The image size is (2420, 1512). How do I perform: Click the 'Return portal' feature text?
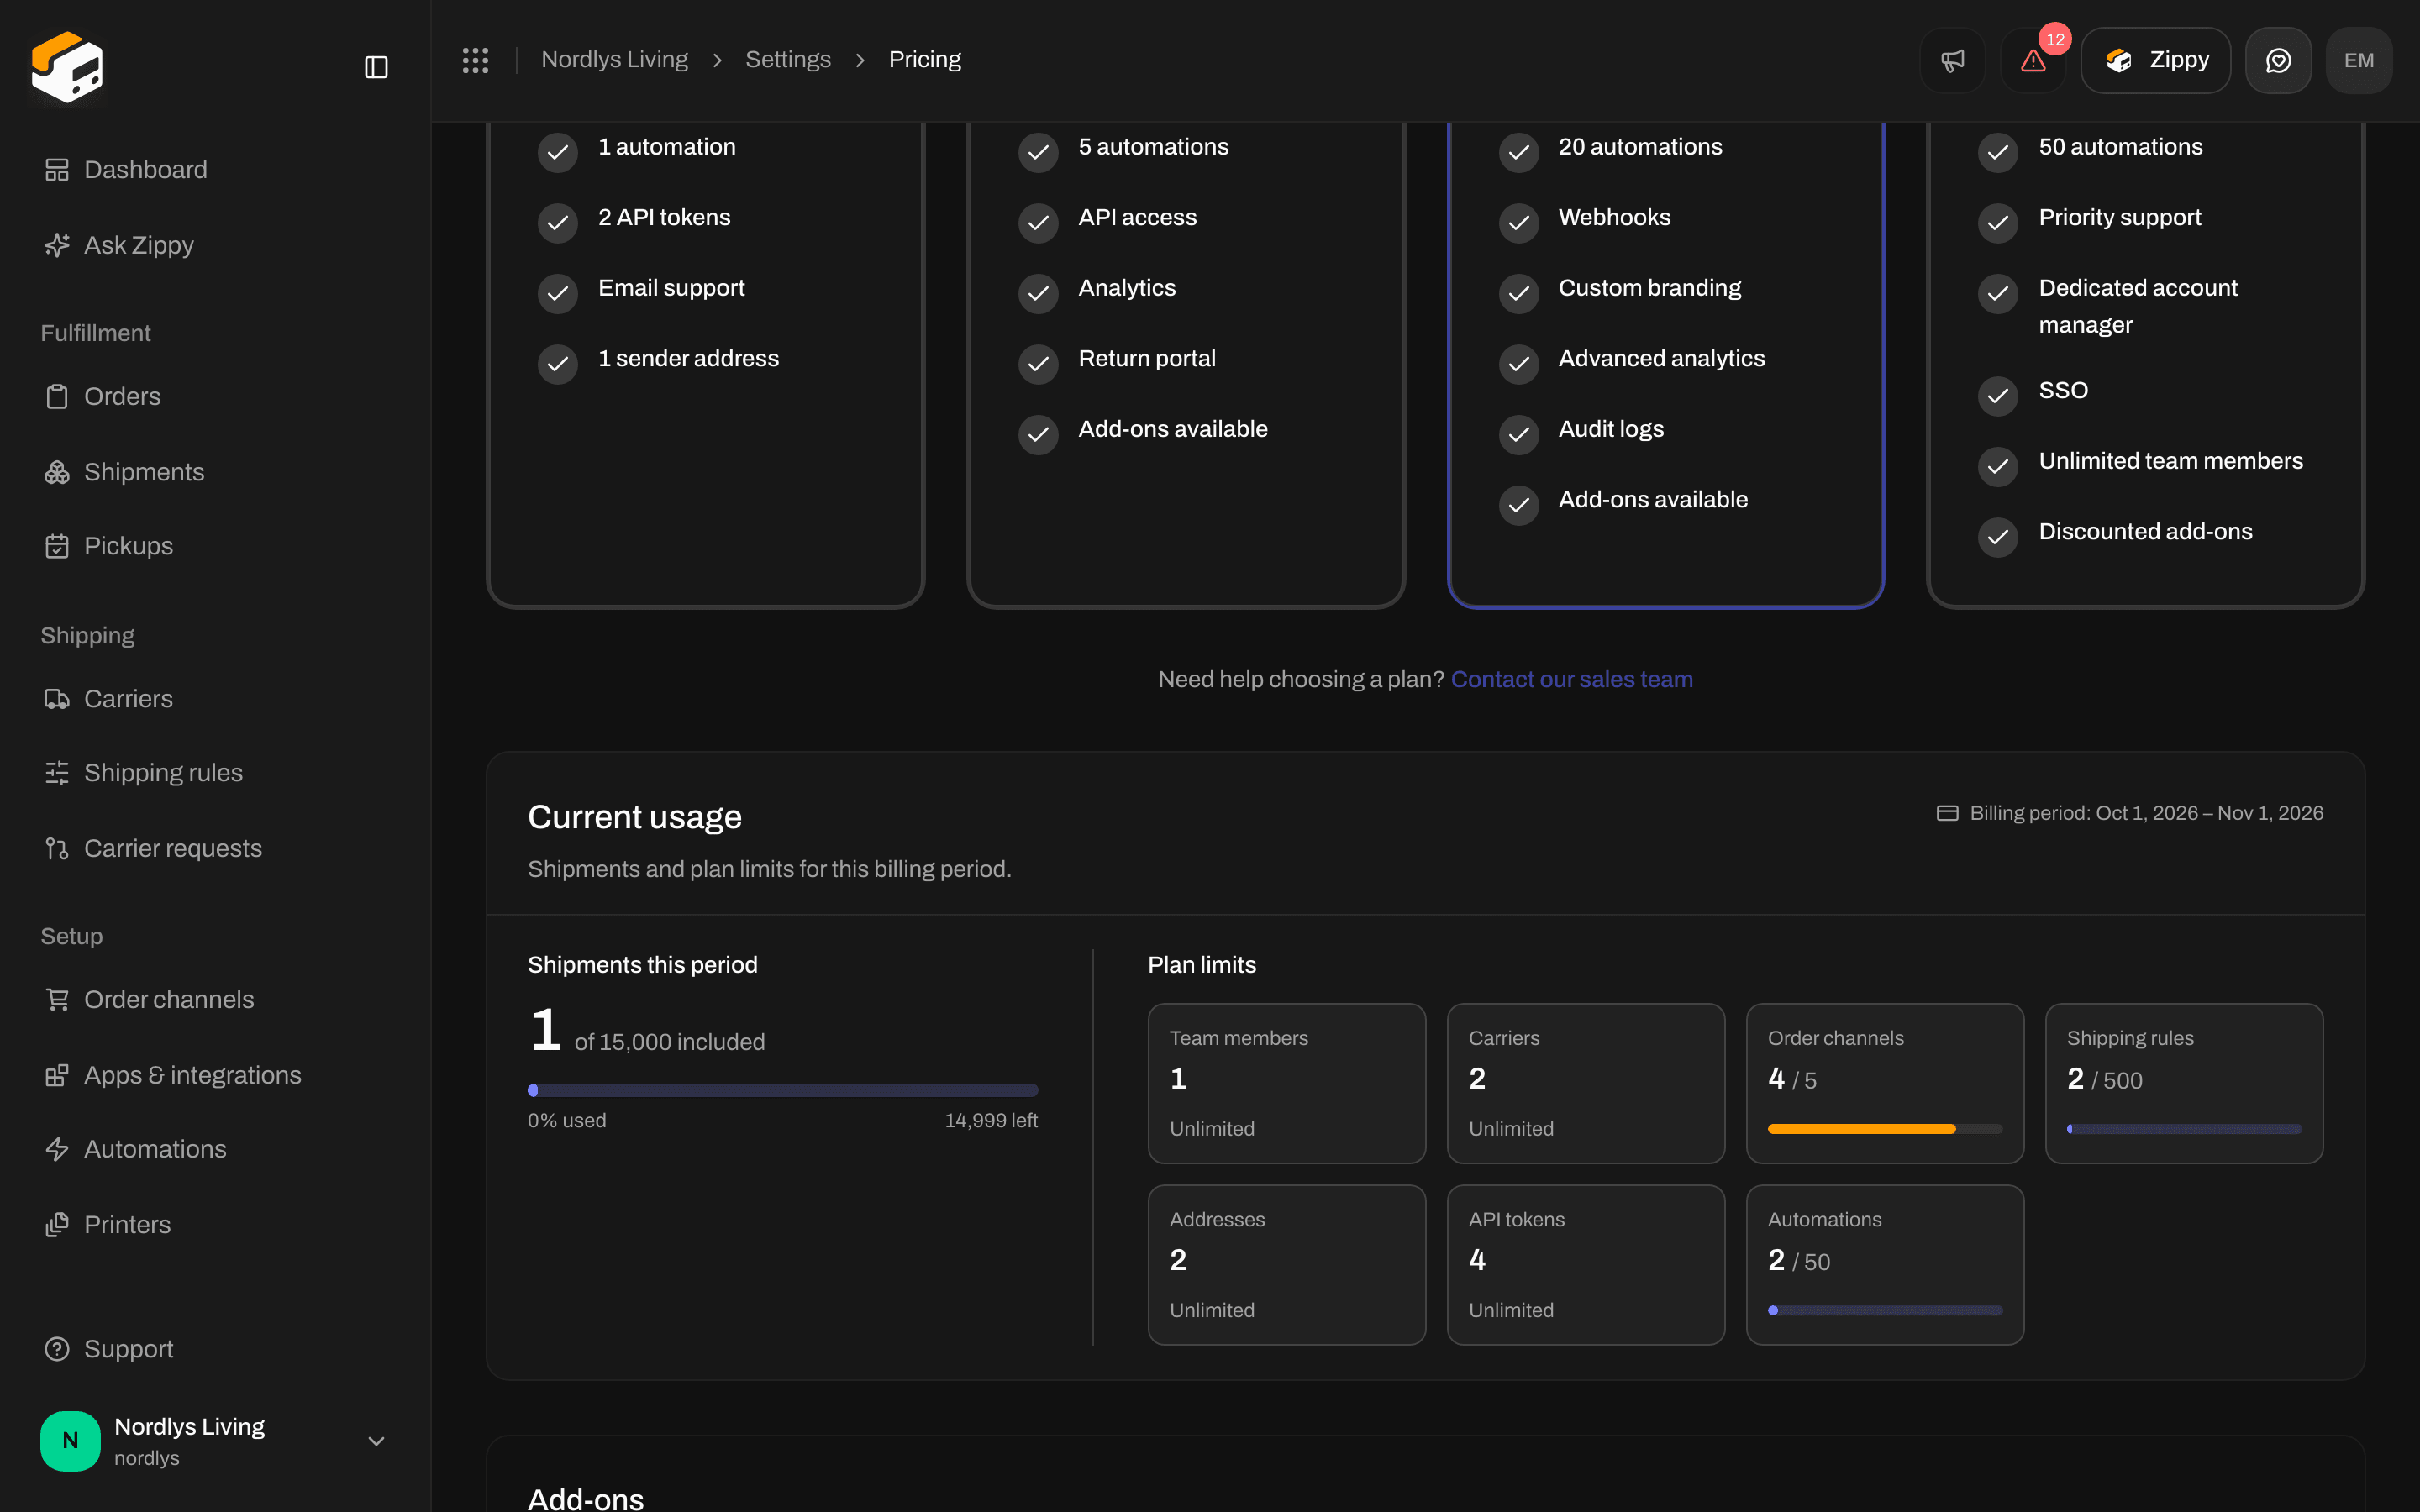click(x=1147, y=358)
